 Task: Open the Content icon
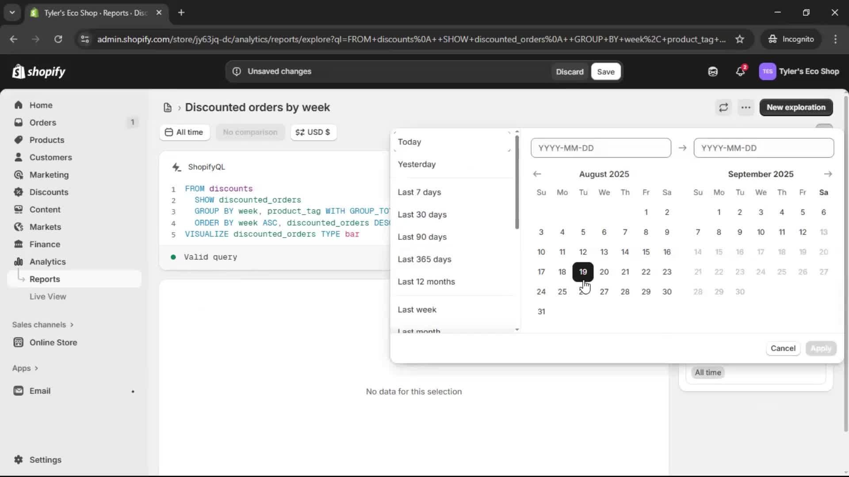pyautogui.click(x=18, y=209)
